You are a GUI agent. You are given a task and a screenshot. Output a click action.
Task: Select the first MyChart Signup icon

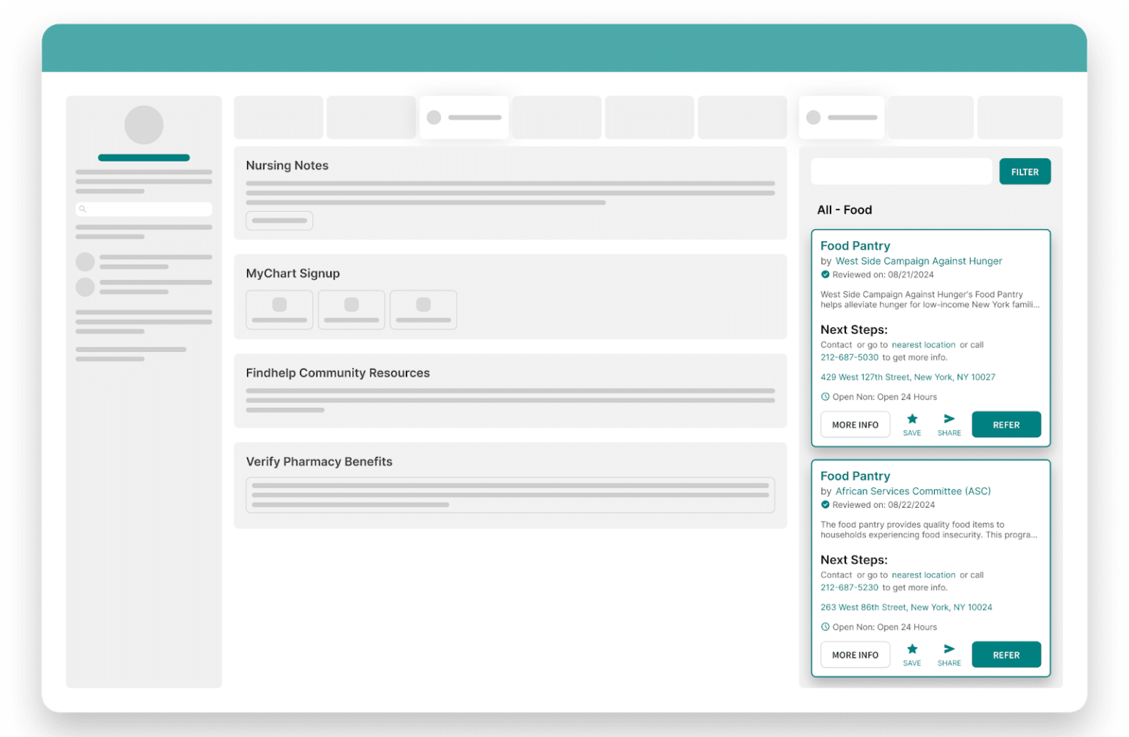pyautogui.click(x=279, y=309)
